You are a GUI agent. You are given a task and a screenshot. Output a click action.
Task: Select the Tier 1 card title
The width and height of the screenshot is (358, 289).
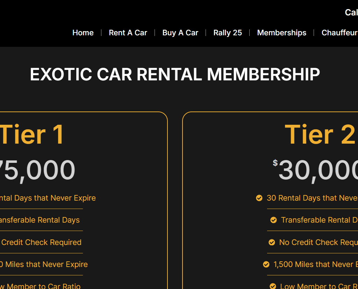(31, 135)
